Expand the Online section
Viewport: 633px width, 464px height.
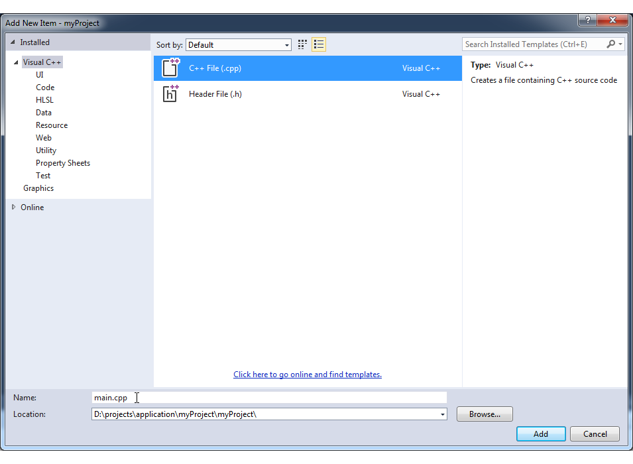click(x=14, y=207)
